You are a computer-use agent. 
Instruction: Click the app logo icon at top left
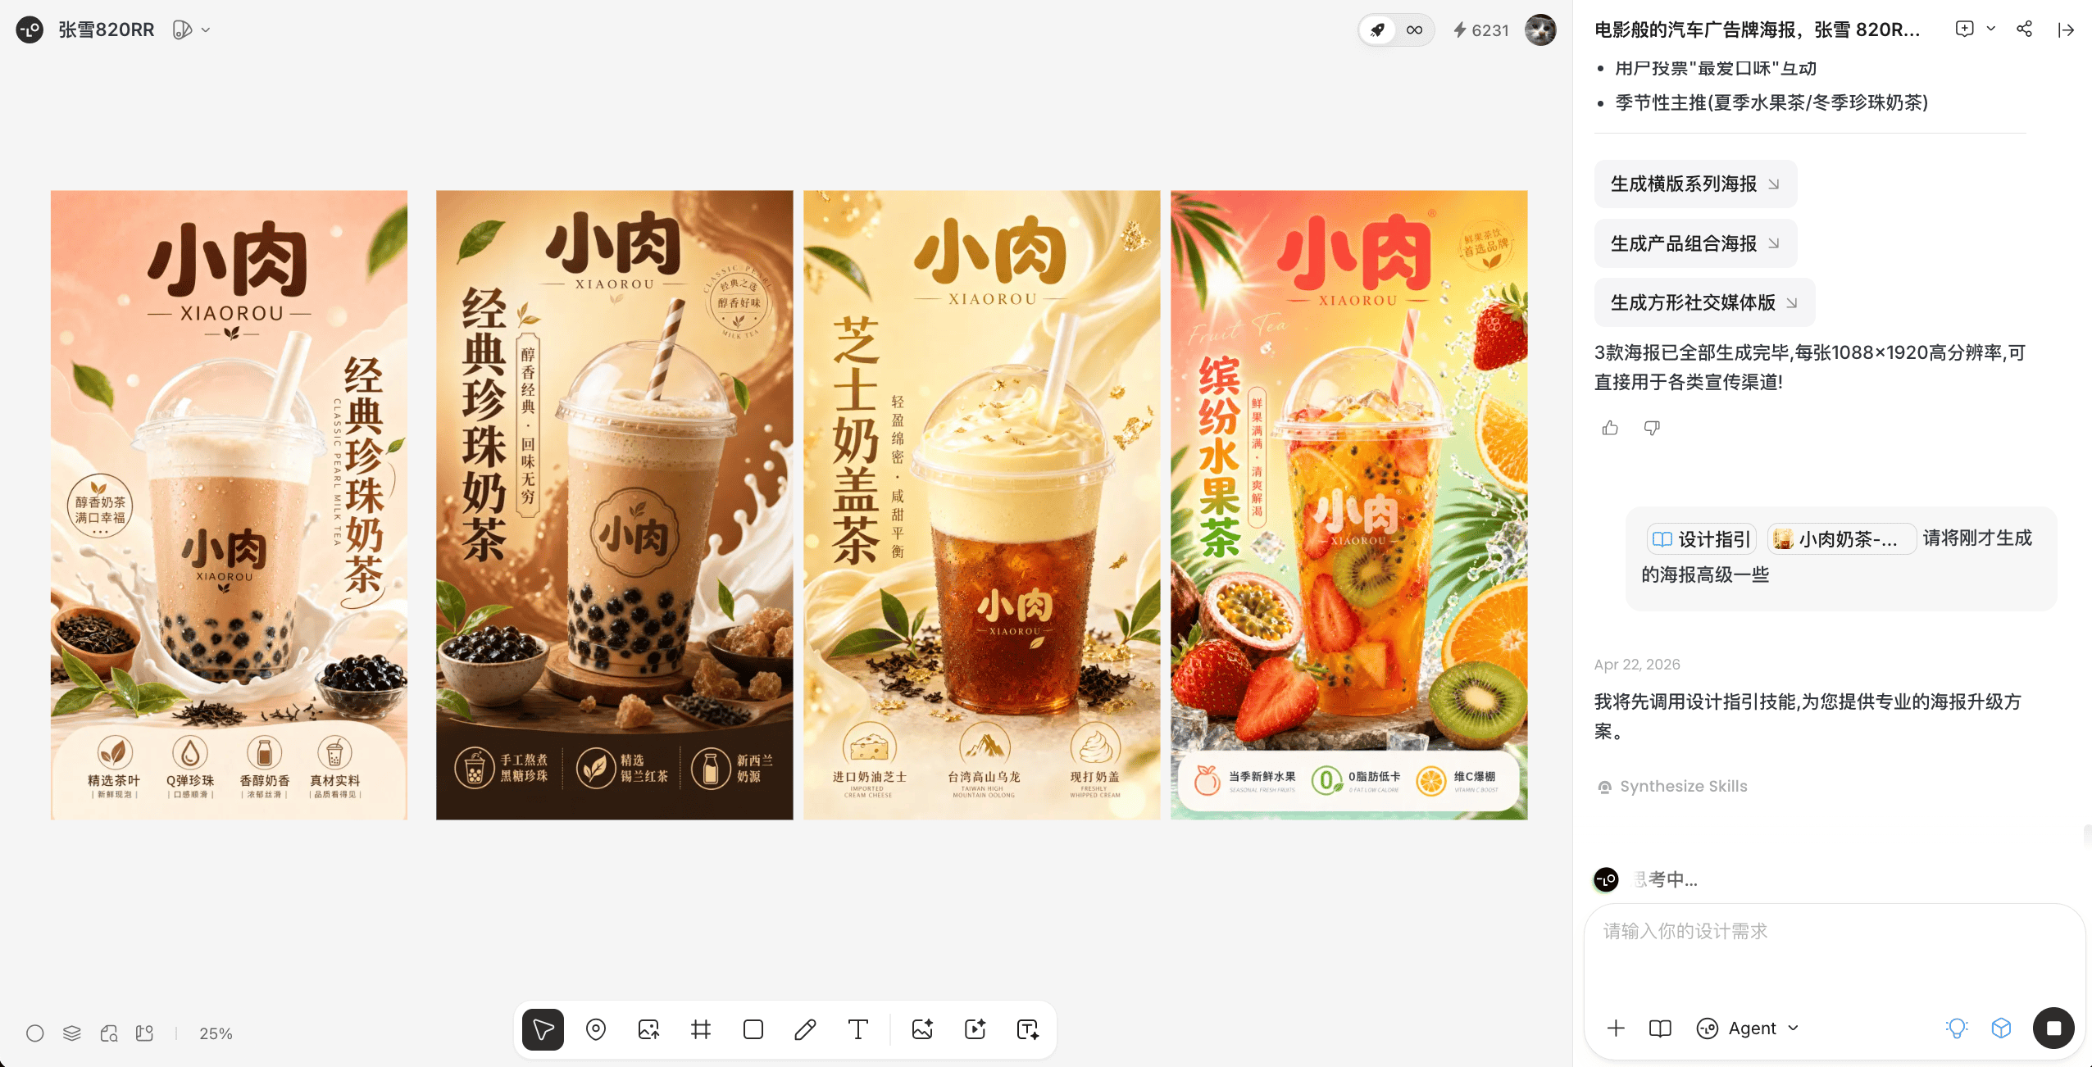click(x=30, y=30)
